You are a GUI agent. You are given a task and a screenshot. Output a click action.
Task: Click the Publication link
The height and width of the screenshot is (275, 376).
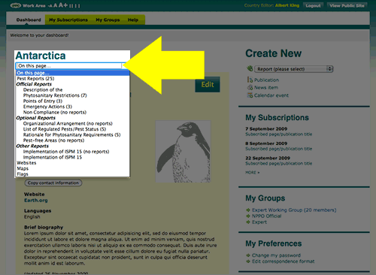point(266,80)
